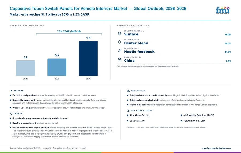Click the pulse icon next to Trends

[11, 114]
